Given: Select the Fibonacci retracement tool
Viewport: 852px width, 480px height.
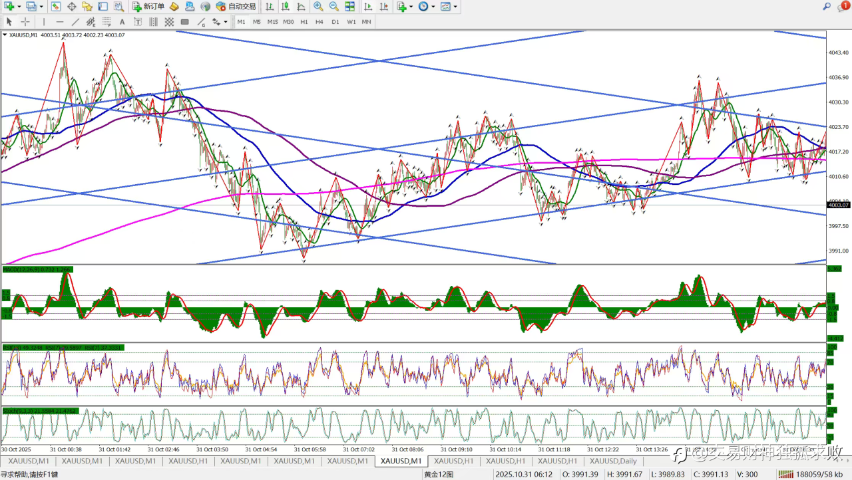Looking at the screenshot, I should click(107, 22).
